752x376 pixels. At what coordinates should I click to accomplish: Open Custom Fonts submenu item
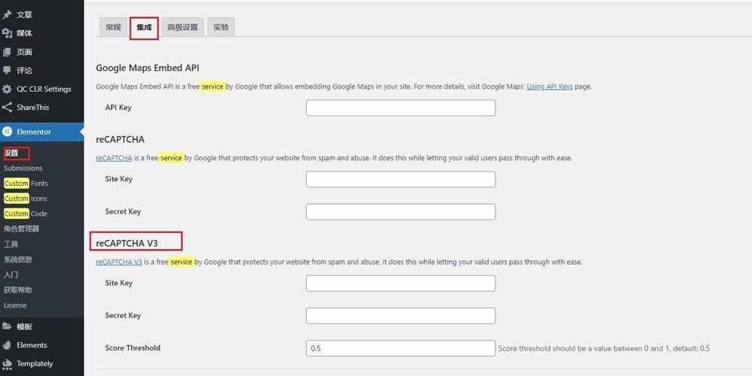pyautogui.click(x=26, y=183)
